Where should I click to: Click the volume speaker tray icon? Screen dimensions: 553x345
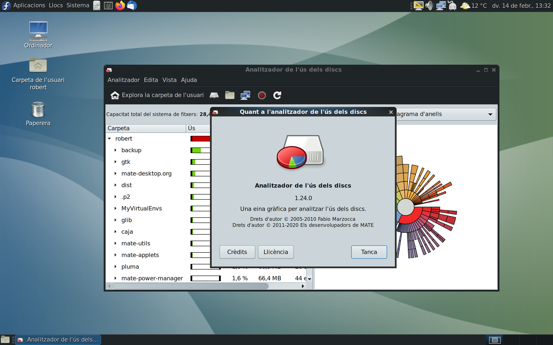point(429,6)
